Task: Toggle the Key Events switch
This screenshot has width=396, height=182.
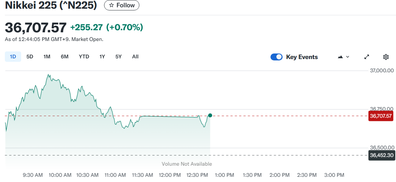Action: click(x=276, y=57)
